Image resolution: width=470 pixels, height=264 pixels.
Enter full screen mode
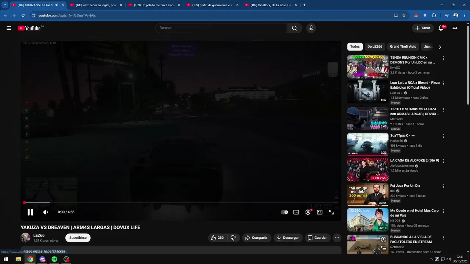(x=332, y=212)
